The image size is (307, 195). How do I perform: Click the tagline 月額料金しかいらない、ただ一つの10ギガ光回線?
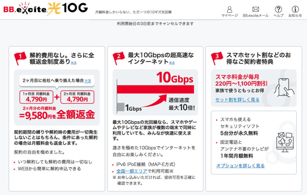(133, 12)
